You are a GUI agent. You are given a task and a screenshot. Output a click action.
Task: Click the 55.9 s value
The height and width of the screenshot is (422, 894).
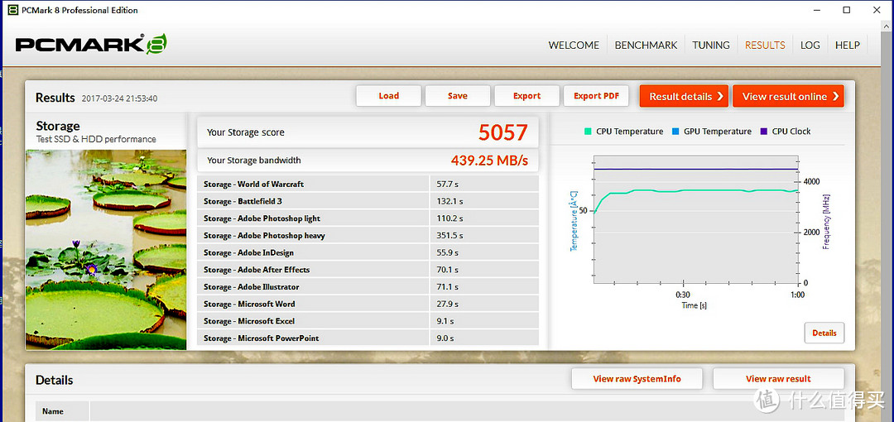447,252
